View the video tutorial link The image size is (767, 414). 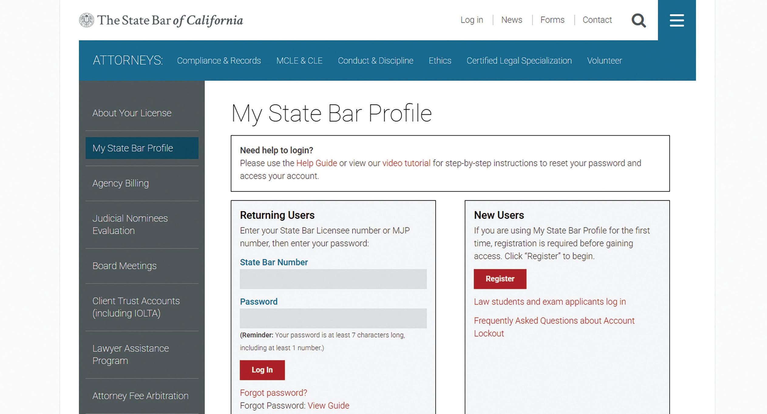[406, 163]
